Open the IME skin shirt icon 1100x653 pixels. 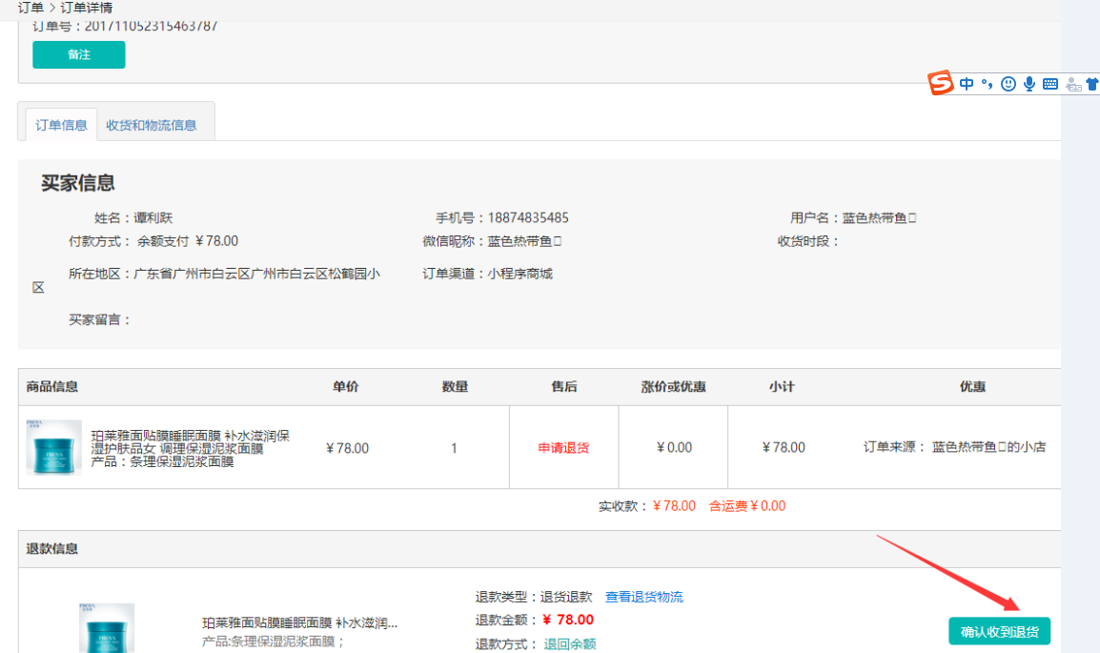click(1092, 84)
